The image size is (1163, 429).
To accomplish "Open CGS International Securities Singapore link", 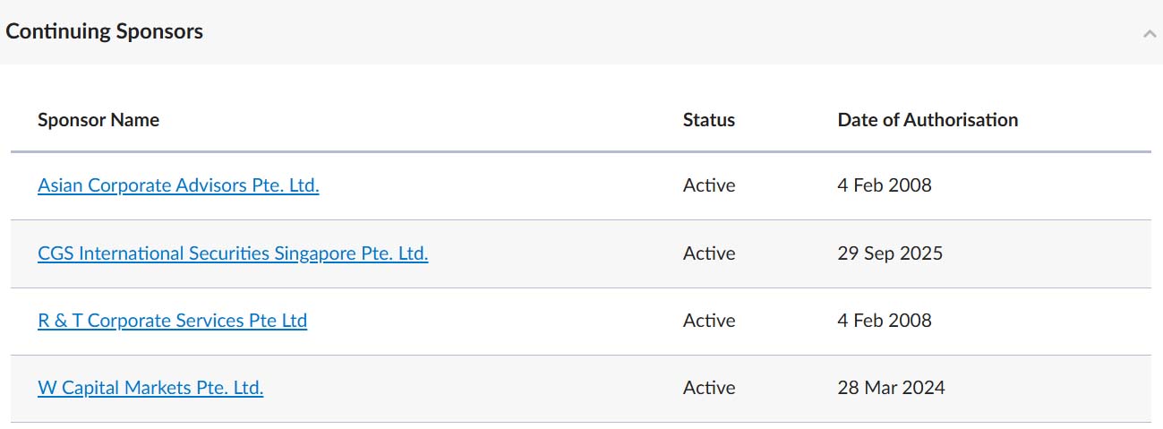I will 233,253.
